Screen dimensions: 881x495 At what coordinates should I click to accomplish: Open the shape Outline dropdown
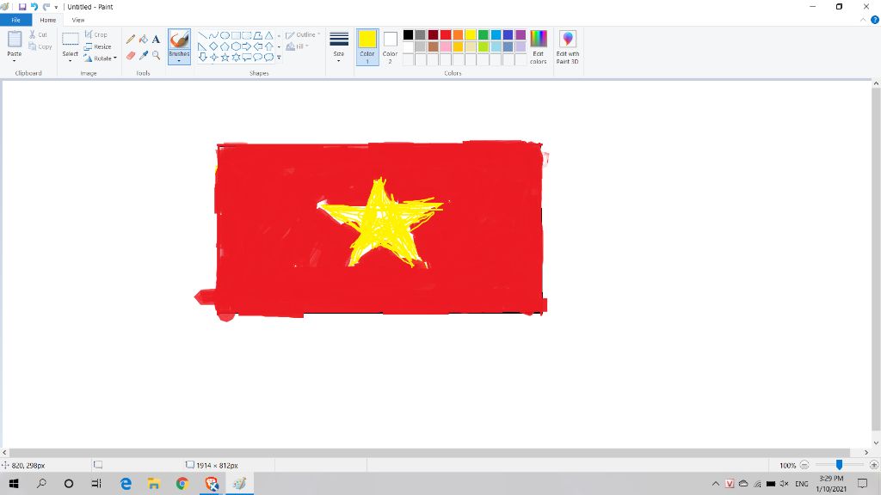(303, 34)
